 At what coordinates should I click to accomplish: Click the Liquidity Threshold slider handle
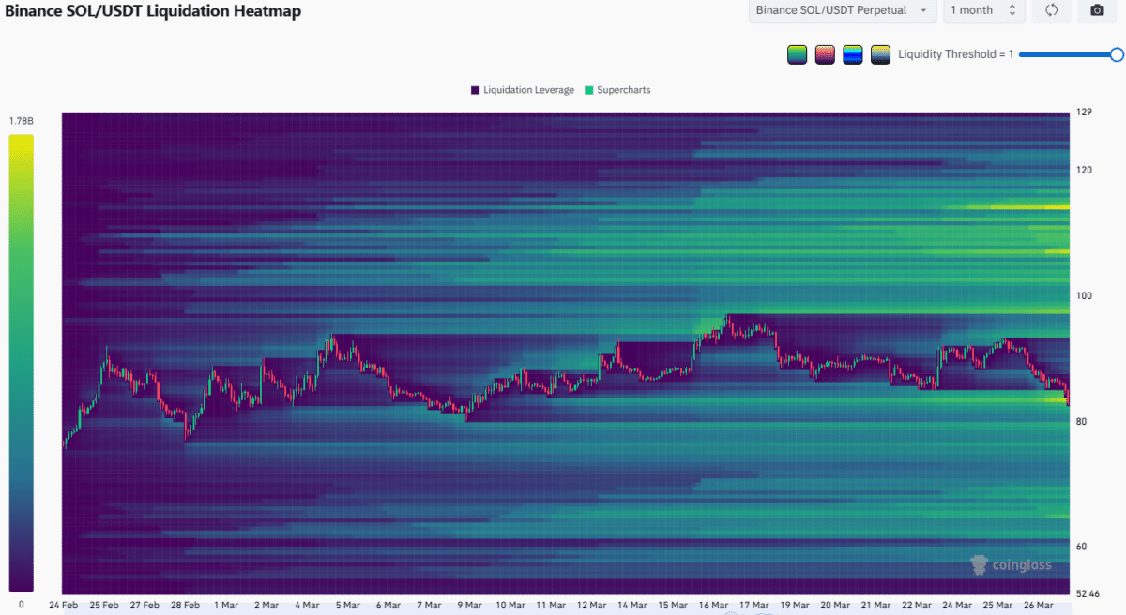tap(1117, 54)
